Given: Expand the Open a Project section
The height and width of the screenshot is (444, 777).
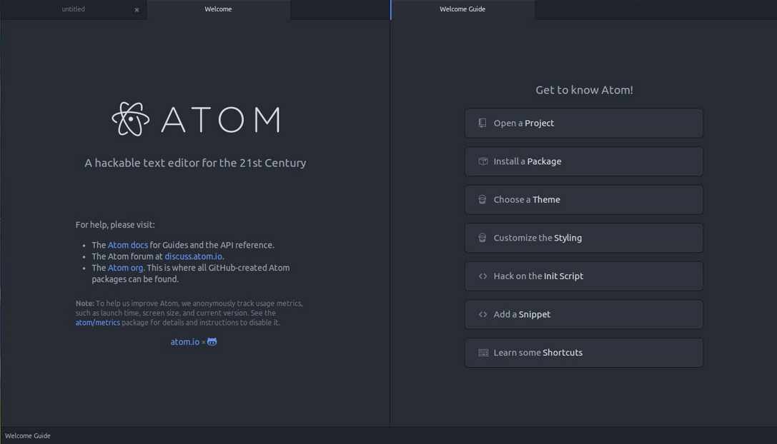Looking at the screenshot, I should (x=584, y=123).
